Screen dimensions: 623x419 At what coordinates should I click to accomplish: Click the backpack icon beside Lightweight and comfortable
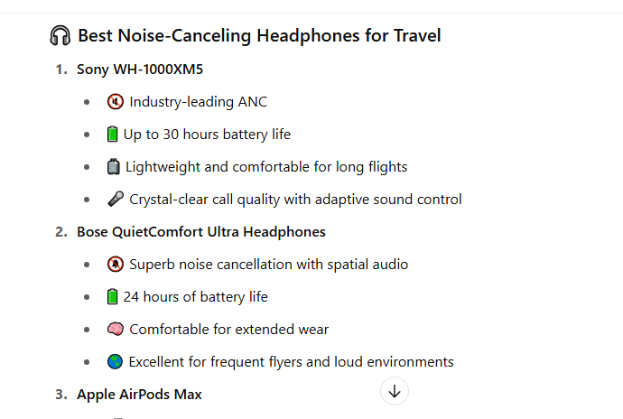coord(113,166)
